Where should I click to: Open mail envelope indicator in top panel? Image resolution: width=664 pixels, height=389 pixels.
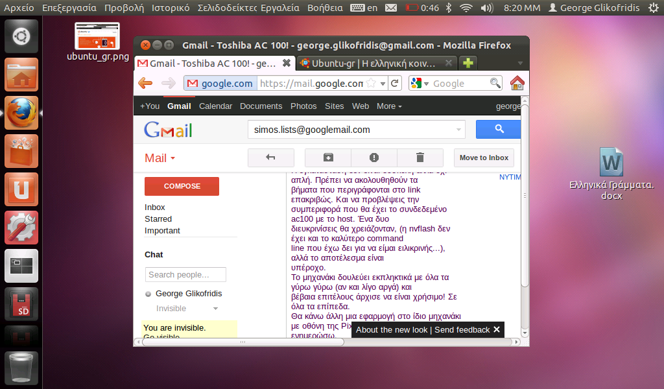click(x=391, y=8)
